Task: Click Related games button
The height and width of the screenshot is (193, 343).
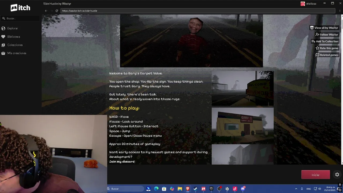Action: point(327,55)
